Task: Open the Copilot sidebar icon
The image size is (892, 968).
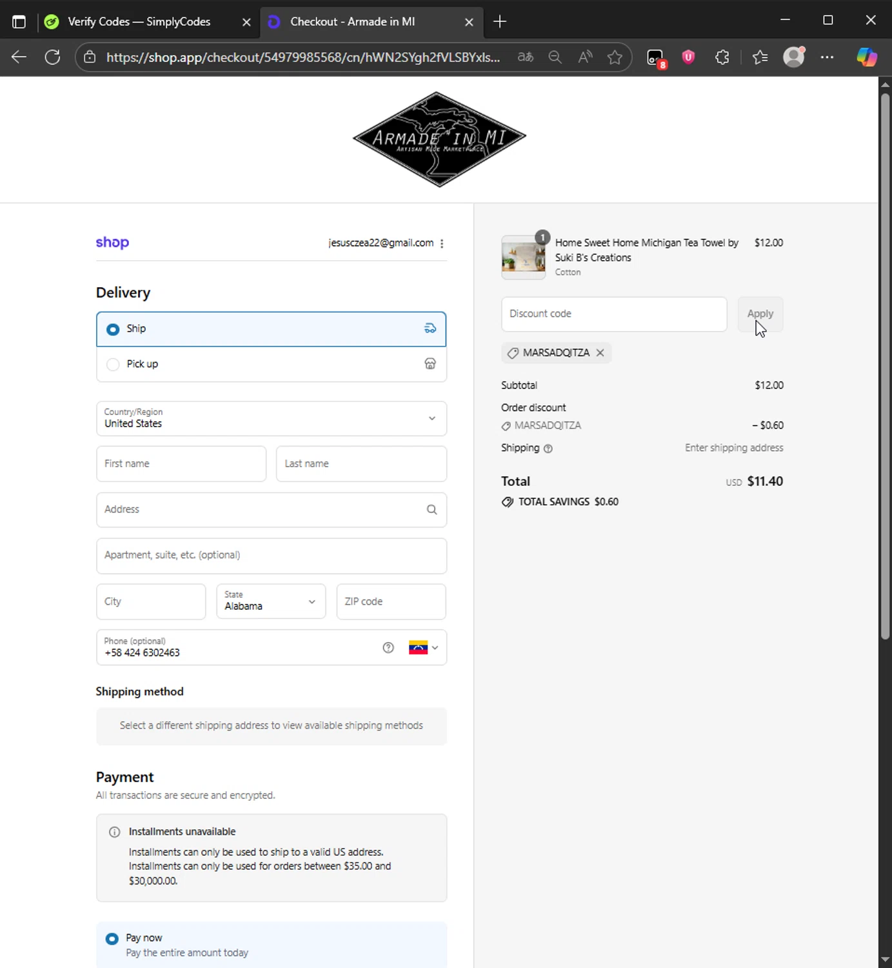Action: 866,57
